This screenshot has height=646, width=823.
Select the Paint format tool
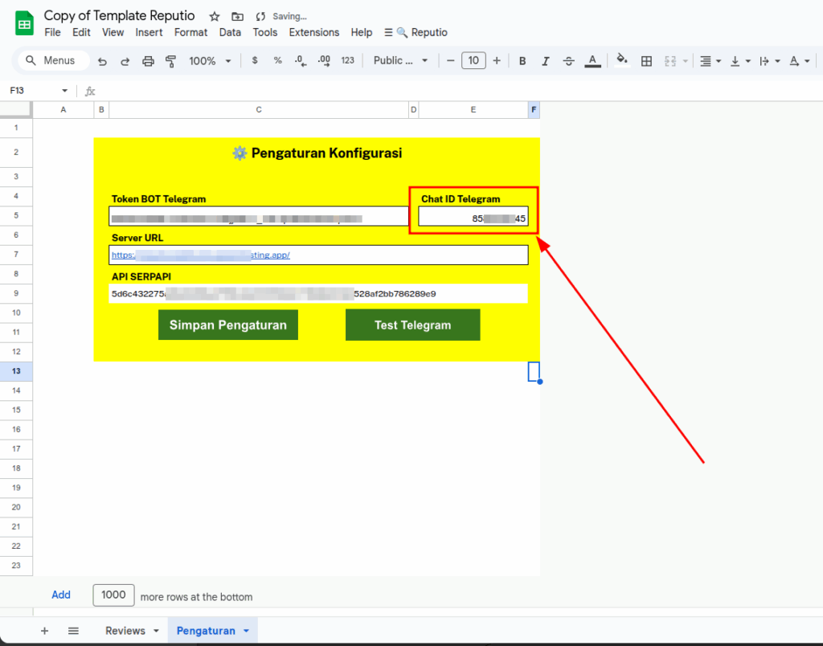tap(170, 61)
